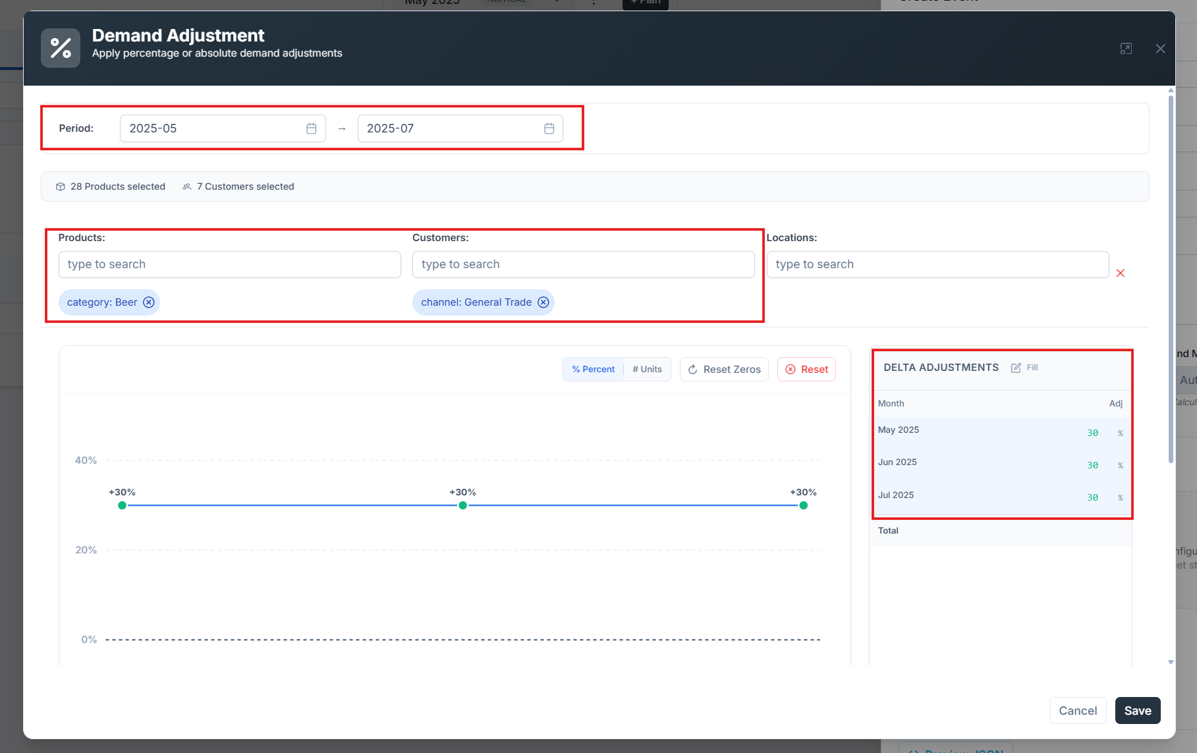1197x753 pixels.
Task: Click the Reset Zeros button
Action: (x=724, y=370)
